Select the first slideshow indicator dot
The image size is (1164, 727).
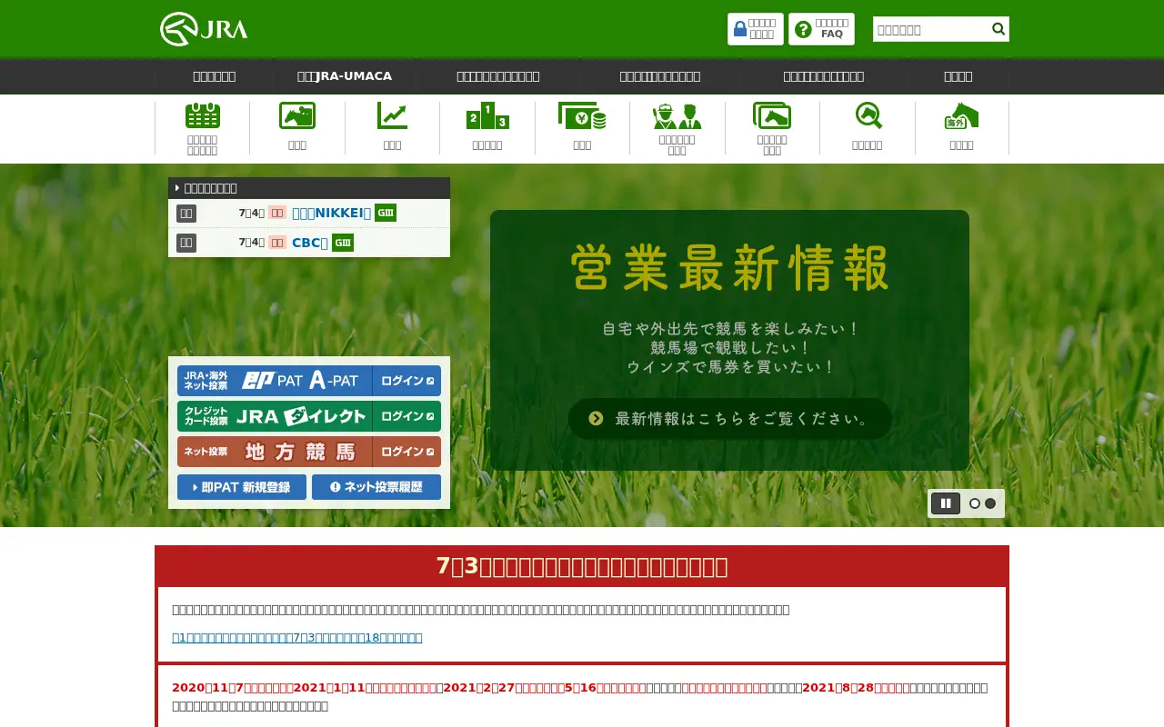[x=975, y=503]
